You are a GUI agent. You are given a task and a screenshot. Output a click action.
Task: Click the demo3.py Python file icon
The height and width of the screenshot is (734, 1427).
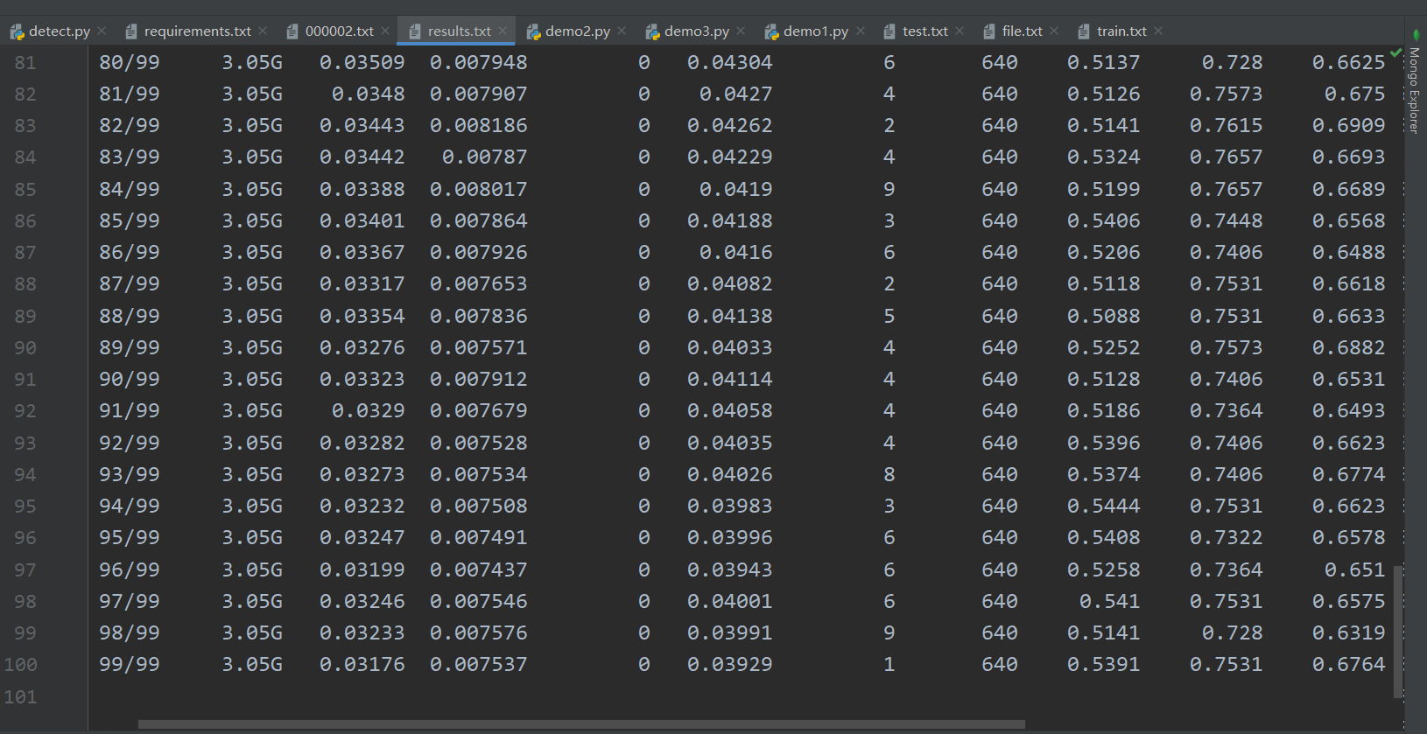(x=652, y=31)
